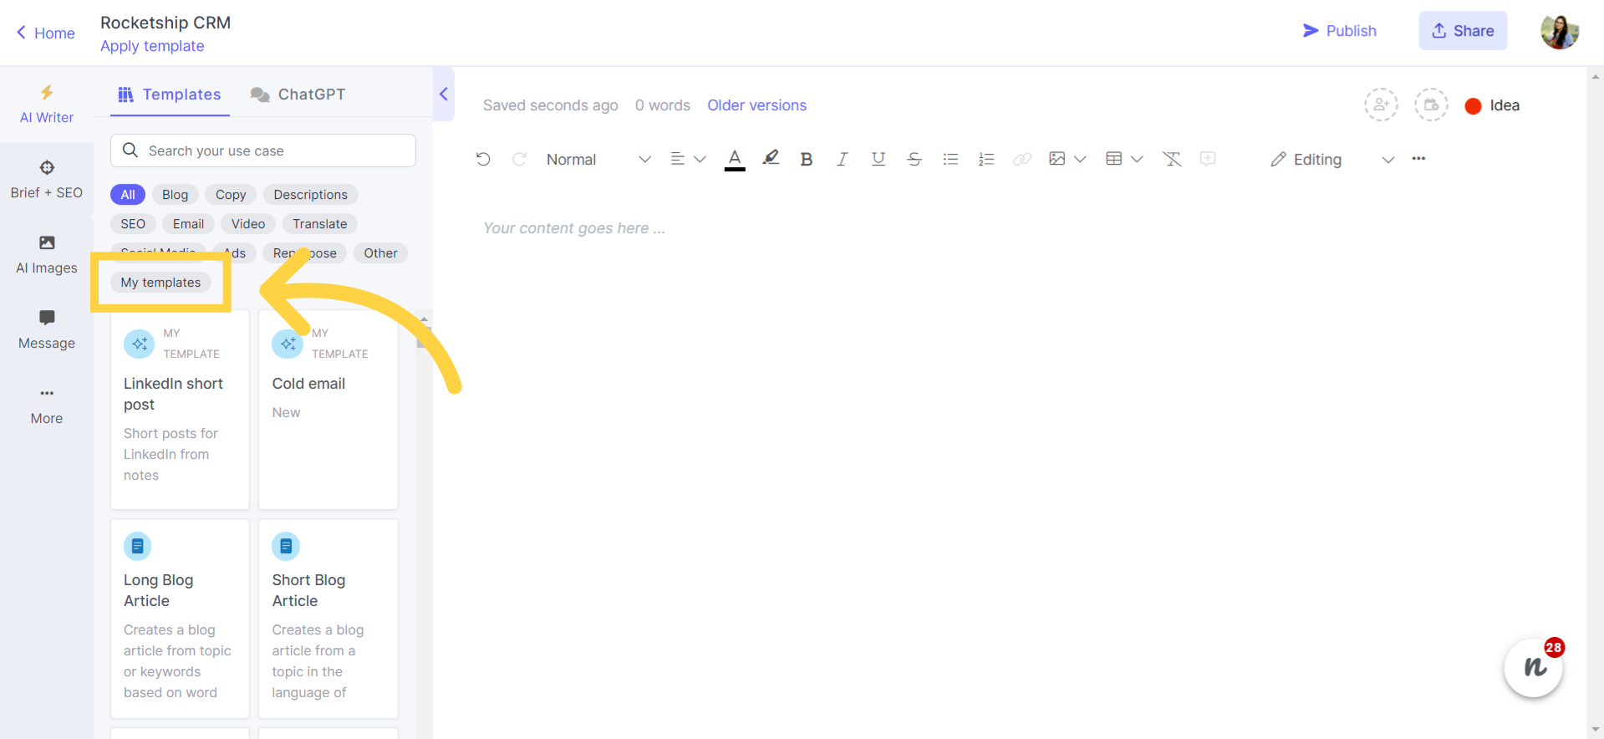Click the dashed add-to-folder icon
1604x739 pixels.
point(1431,105)
